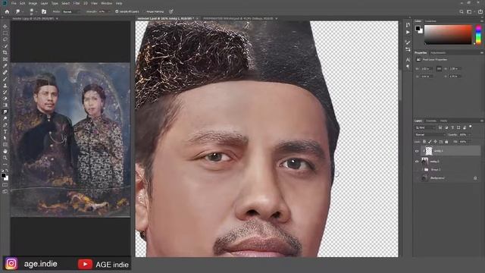Click the Share icon at top right
The height and width of the screenshot is (273, 485).
(480, 11)
